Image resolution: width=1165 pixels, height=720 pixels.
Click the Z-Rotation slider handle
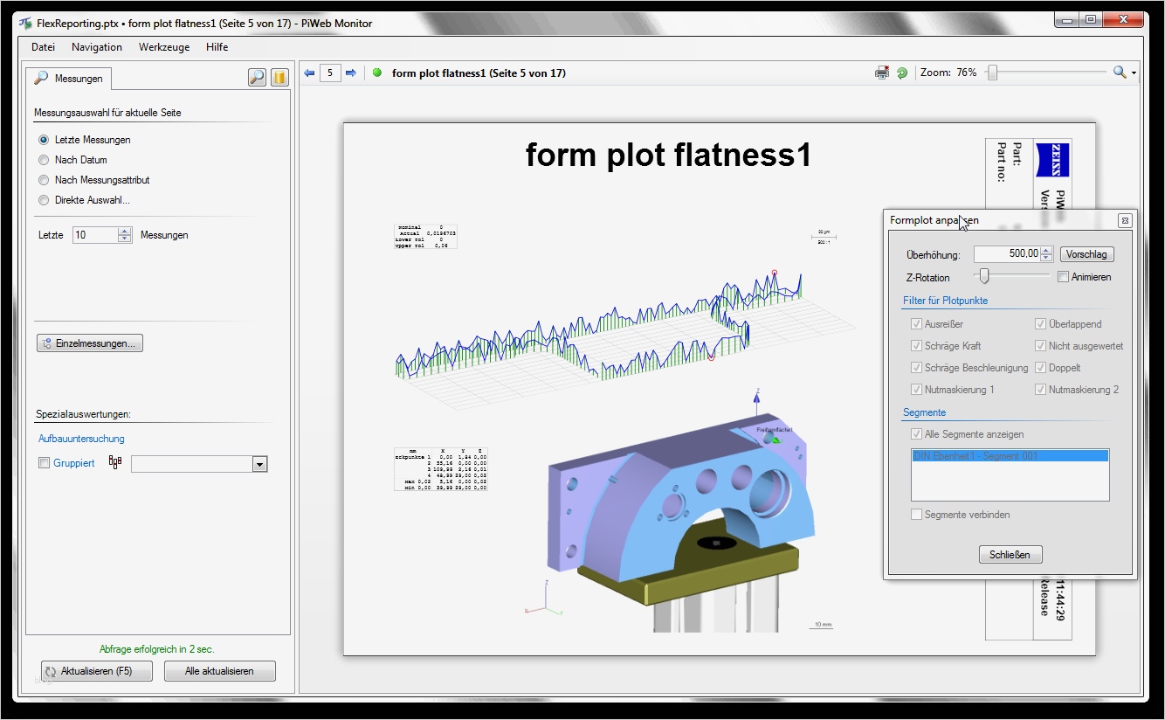984,276
